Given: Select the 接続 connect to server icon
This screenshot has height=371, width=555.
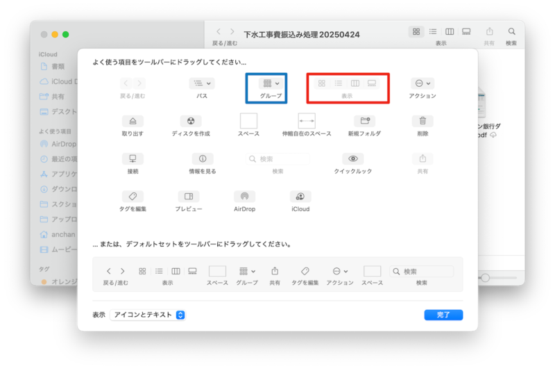Looking at the screenshot, I should (x=133, y=158).
